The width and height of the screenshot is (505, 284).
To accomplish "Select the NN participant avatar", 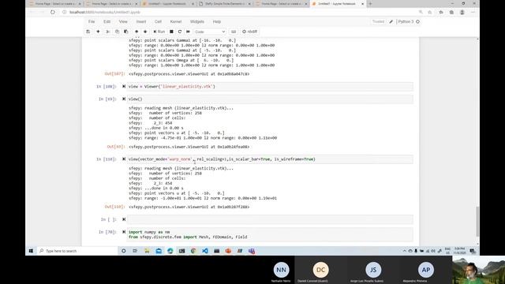I will coord(281,270).
